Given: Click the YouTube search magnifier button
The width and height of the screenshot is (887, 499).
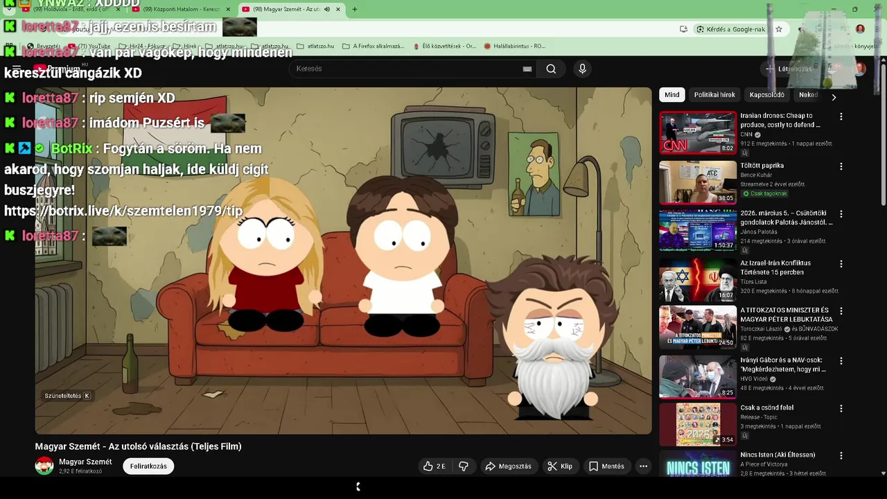Looking at the screenshot, I should coord(551,69).
